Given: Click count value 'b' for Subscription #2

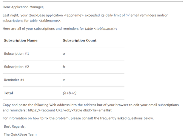Looking at the screenshot, I should (x=64, y=67).
